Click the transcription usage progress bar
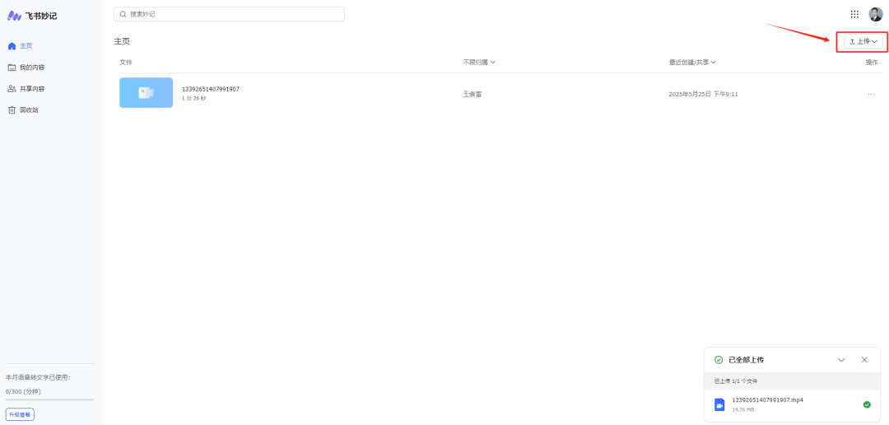Image resolution: width=889 pixels, height=425 pixels. click(x=50, y=400)
